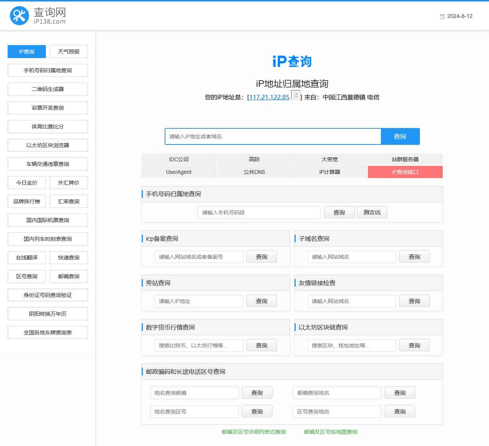
Task: Open the UserAgent link
Action: (x=179, y=172)
